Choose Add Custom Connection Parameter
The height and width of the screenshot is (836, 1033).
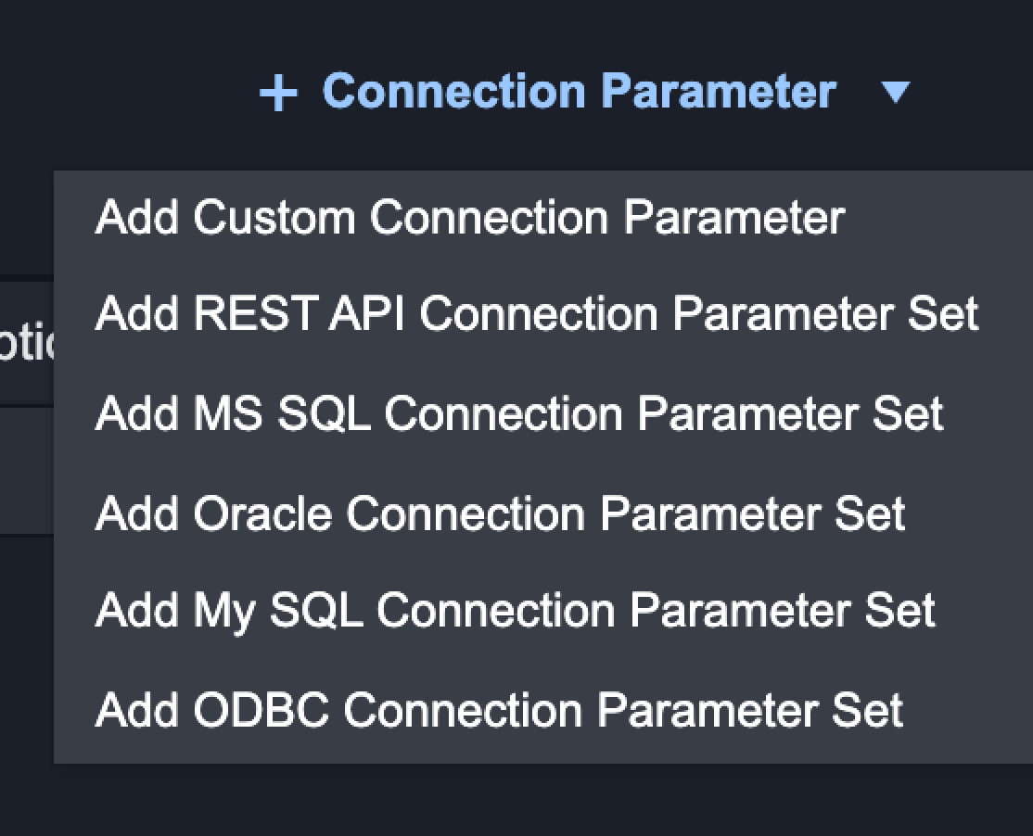469,219
